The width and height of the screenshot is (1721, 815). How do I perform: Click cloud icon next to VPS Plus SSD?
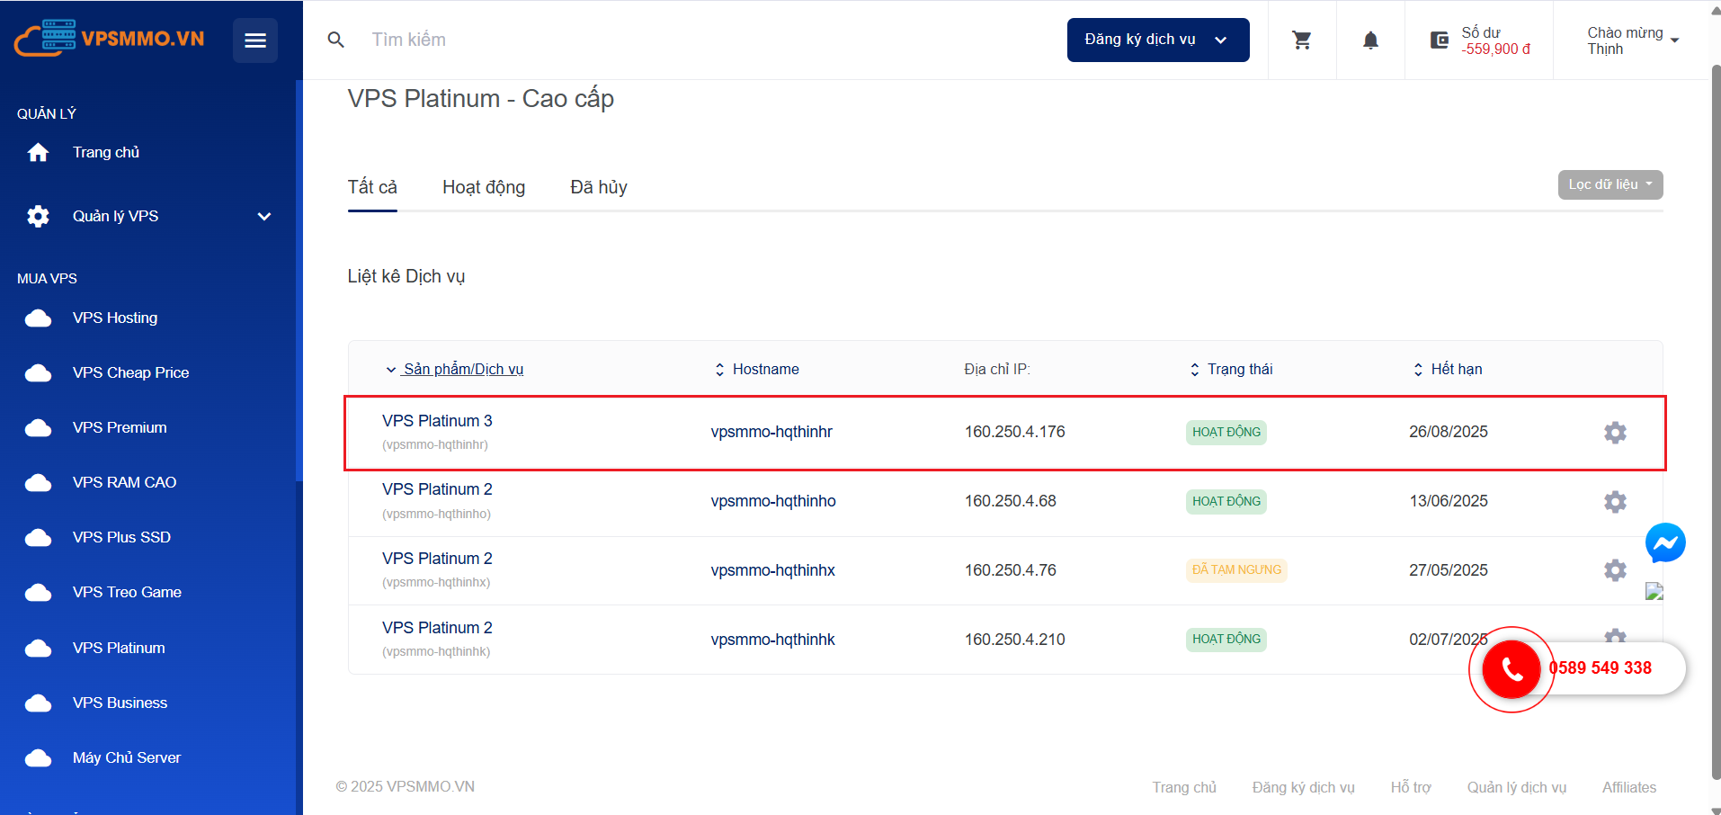[38, 537]
